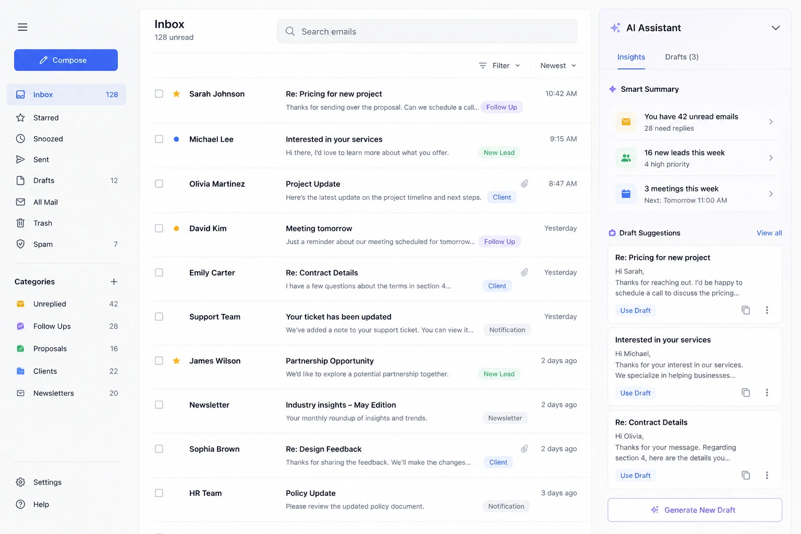Click the Starred folder star icon

(20, 118)
